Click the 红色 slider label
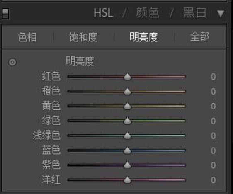Screen dimensions: 233x194 point(51,76)
